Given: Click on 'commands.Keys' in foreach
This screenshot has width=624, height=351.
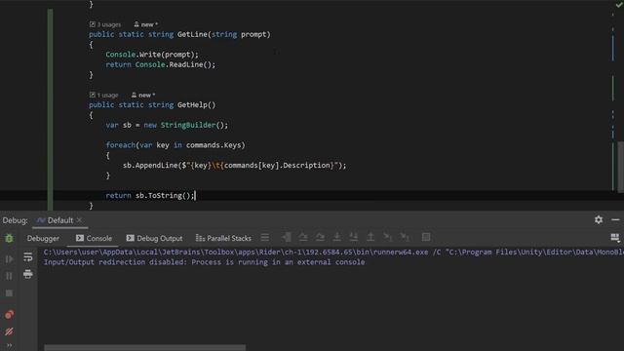Looking at the screenshot, I should pos(214,145).
